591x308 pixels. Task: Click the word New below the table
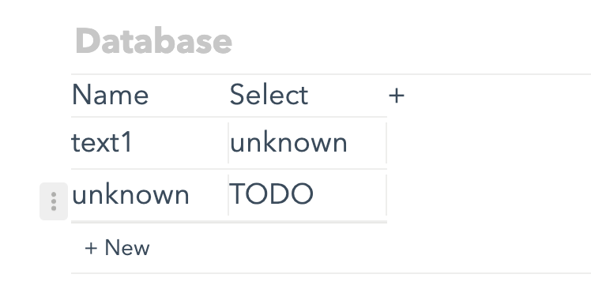(x=127, y=248)
